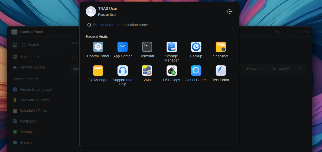Maximize the Control Panel window

(297, 32)
